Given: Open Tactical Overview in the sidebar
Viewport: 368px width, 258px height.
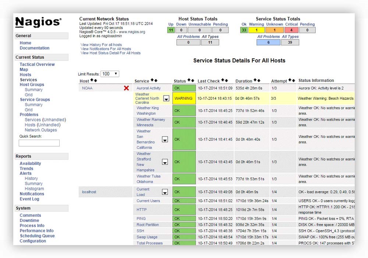Looking at the screenshot, I should click(37, 64).
